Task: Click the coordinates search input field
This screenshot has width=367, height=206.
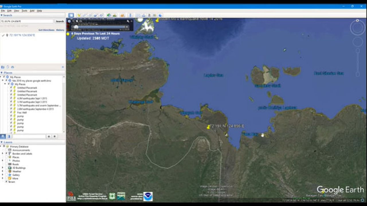Action: 27,21
